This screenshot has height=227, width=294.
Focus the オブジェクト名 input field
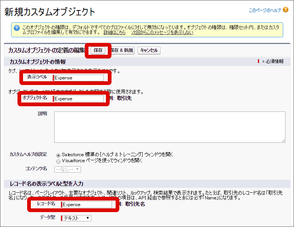(78, 99)
